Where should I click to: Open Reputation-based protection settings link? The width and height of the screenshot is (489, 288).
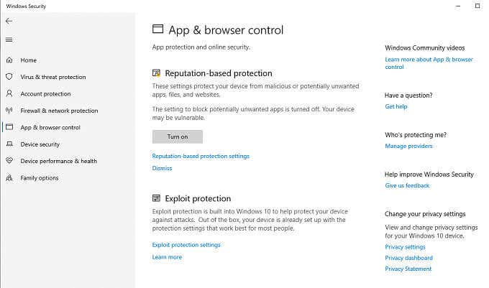pos(201,156)
